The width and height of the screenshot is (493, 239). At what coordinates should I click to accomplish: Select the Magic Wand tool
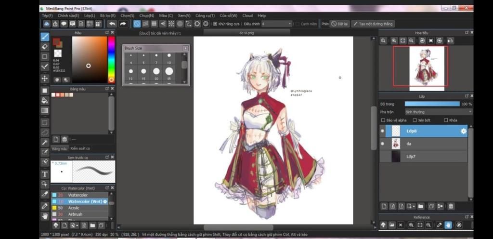(45, 143)
